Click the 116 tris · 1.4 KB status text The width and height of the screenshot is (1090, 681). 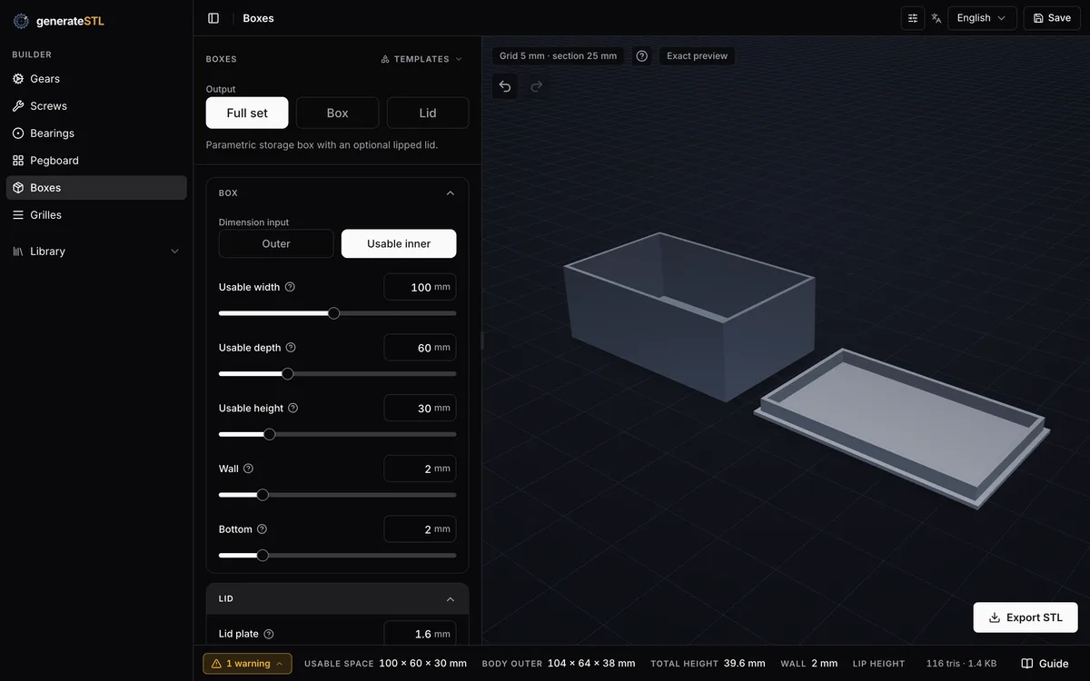(x=961, y=664)
